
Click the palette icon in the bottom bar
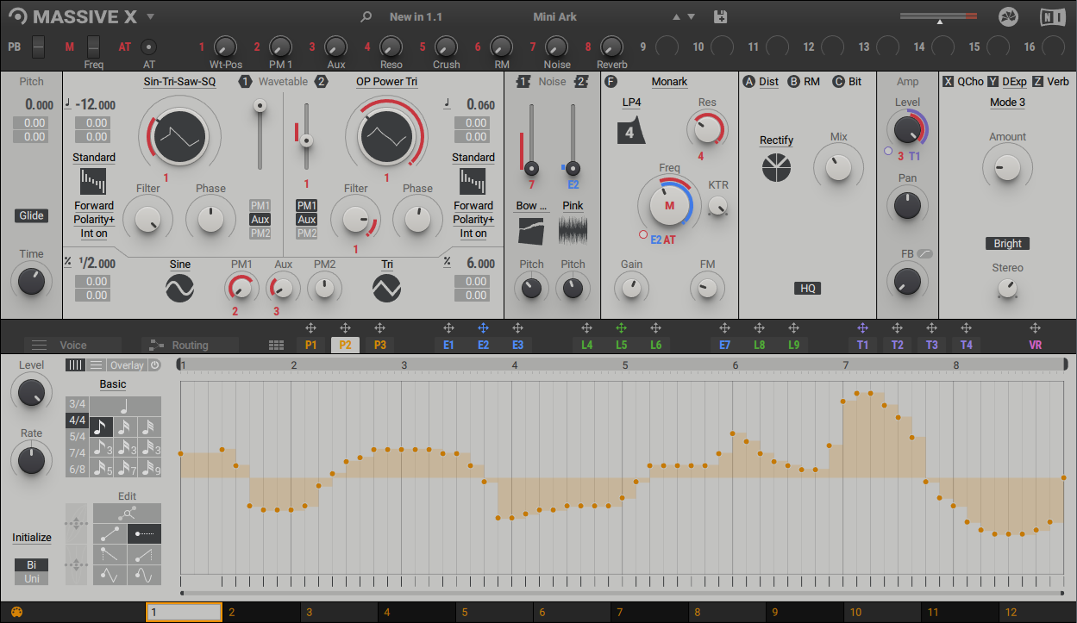(x=16, y=613)
